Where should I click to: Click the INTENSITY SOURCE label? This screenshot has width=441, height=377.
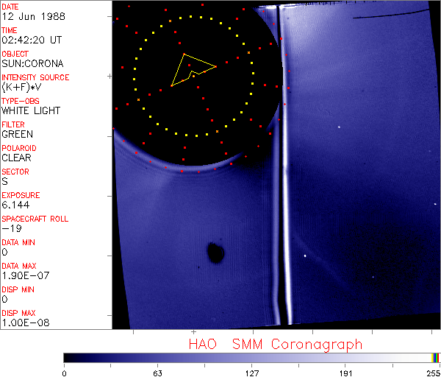(x=35, y=77)
